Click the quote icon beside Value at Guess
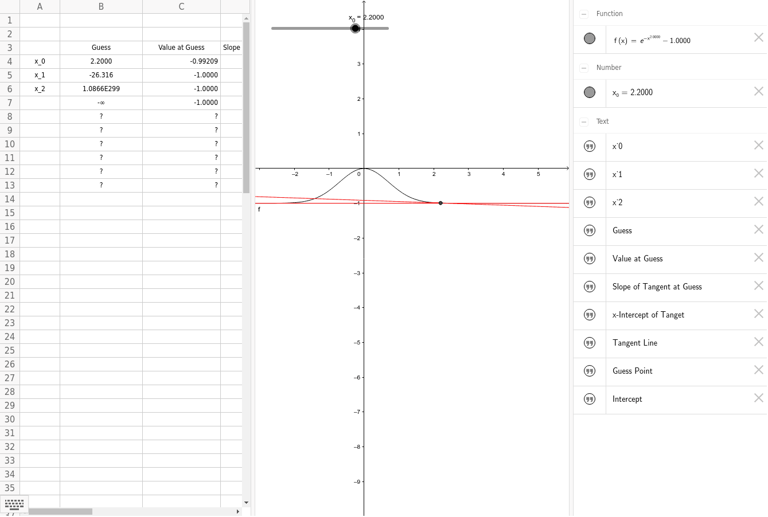Screen dimensions: 768x517 pyautogui.click(x=589, y=258)
